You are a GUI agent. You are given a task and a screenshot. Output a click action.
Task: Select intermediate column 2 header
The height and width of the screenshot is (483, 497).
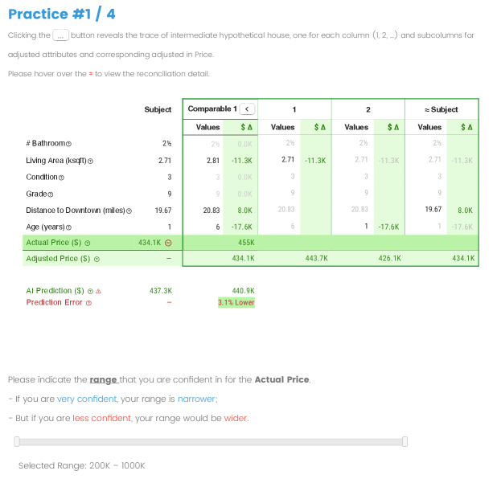tap(368, 109)
